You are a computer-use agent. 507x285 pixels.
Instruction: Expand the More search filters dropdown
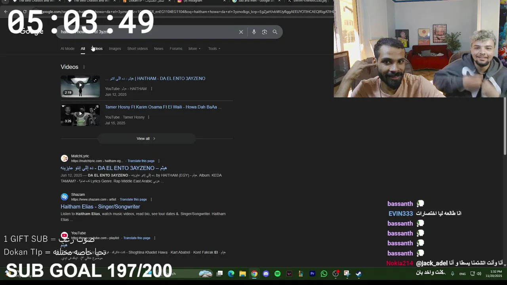194,49
